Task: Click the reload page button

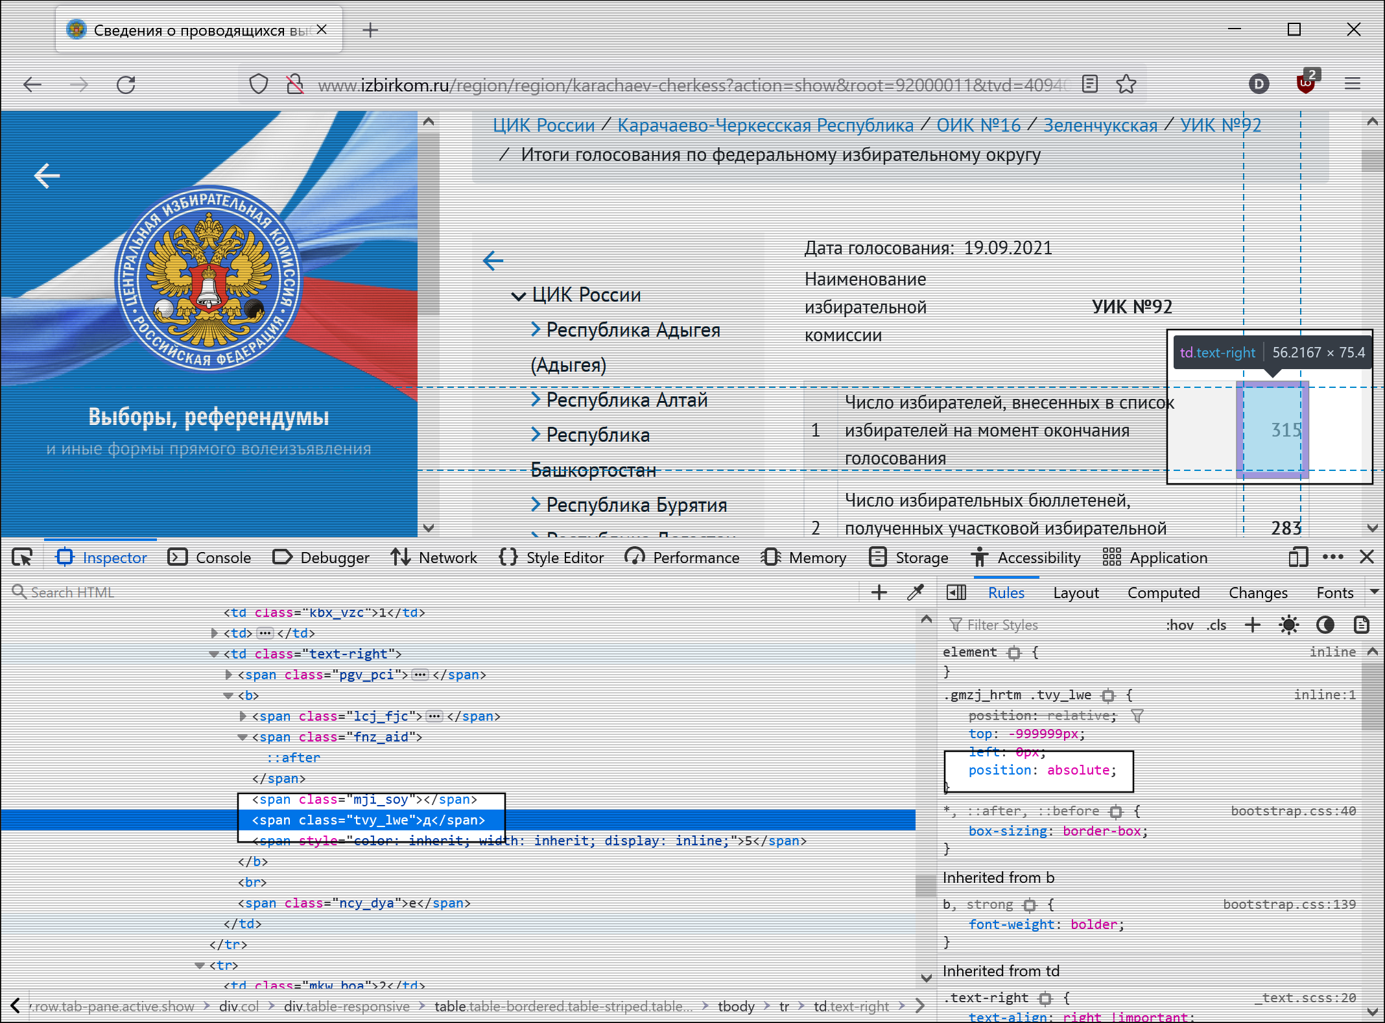Action: (126, 84)
